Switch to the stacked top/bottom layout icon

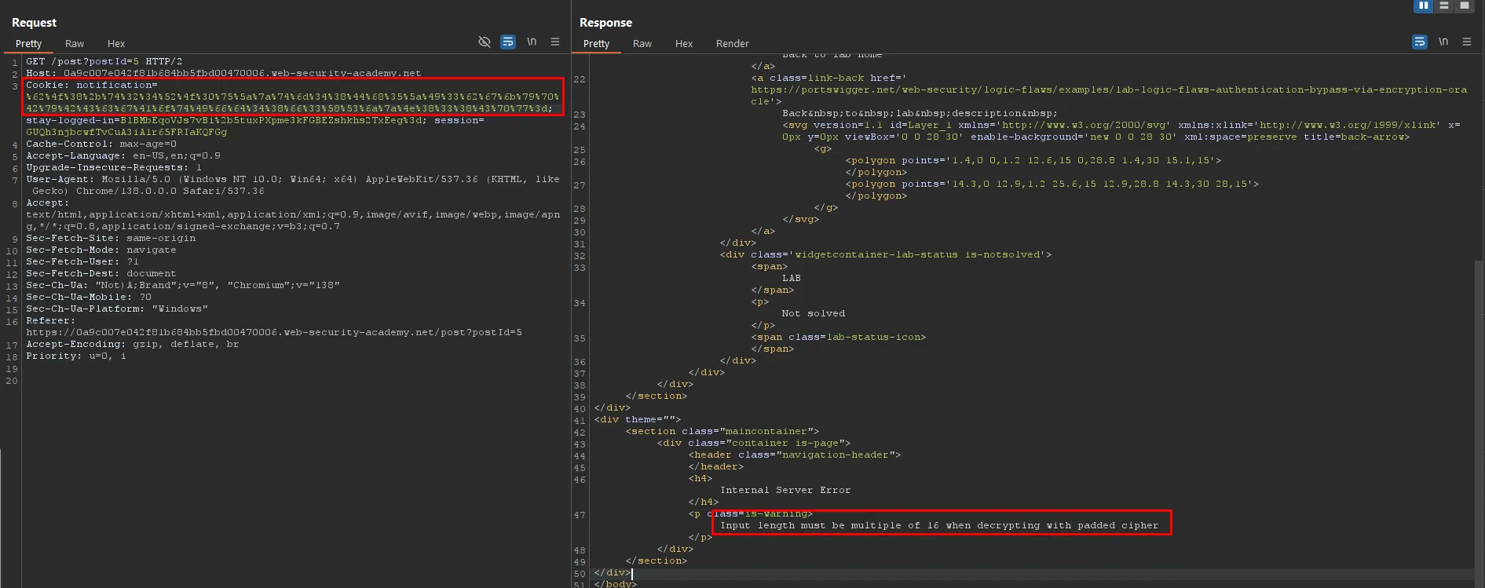point(1443,5)
